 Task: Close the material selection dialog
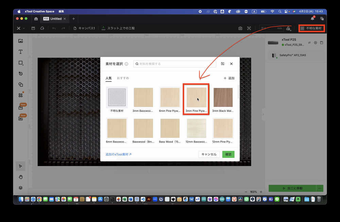click(231, 64)
